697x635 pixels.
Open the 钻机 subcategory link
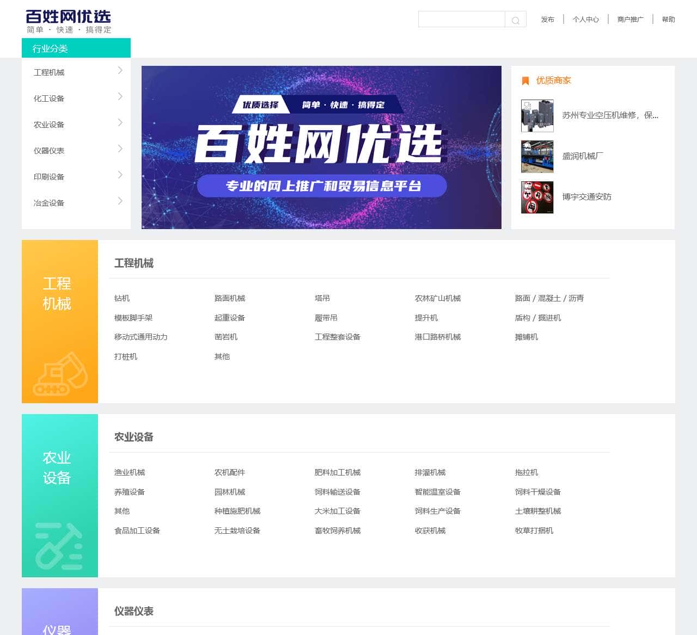pos(122,298)
